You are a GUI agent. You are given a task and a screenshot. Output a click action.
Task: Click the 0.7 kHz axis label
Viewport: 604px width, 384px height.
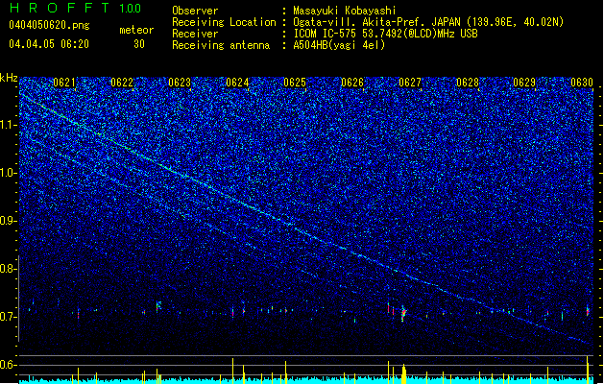9,317
